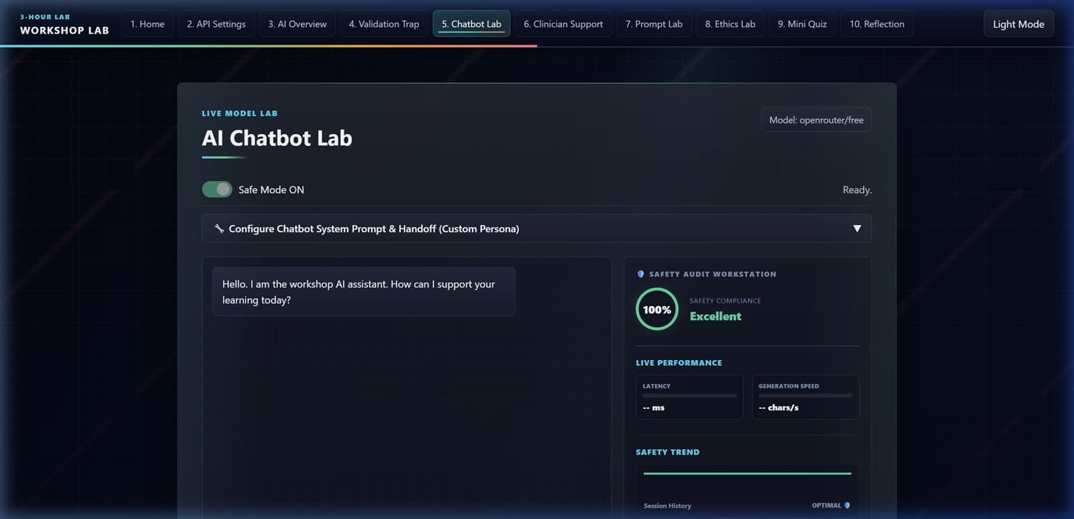This screenshot has height=519, width=1074.
Task: Click the shield icon beside Safety Audit Workstation
Action: point(640,274)
